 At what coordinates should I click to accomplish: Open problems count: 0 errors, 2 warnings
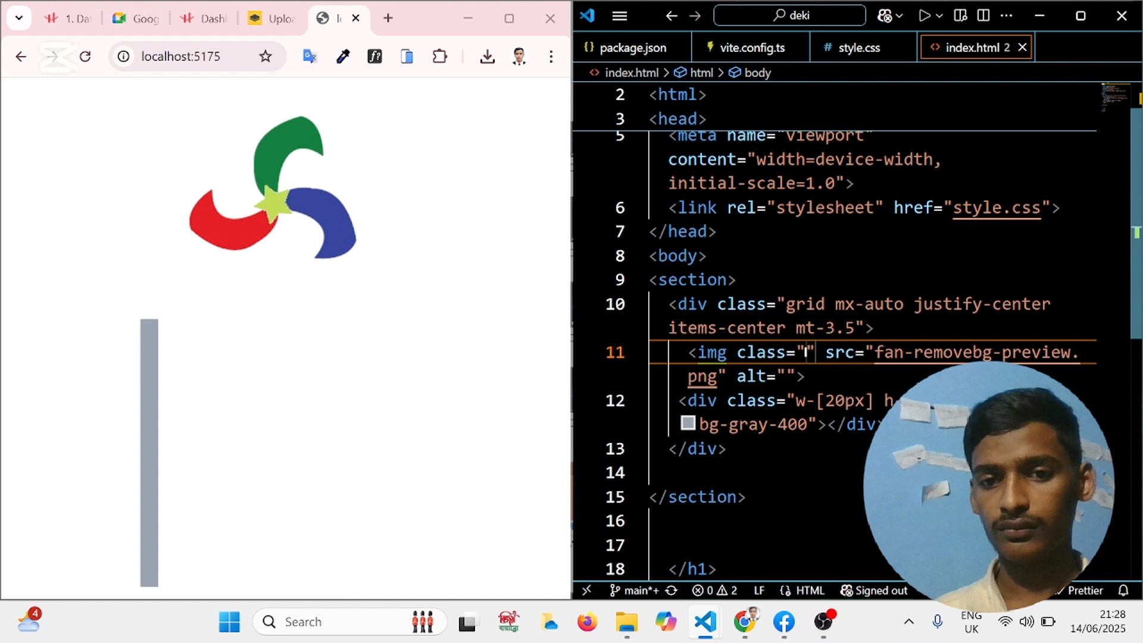pyautogui.click(x=715, y=591)
